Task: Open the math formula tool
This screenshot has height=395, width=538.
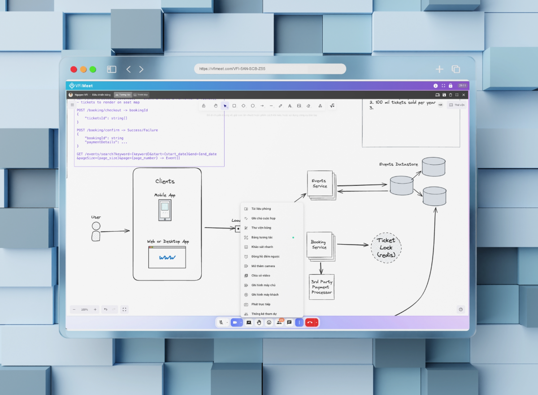Action: 333,105
